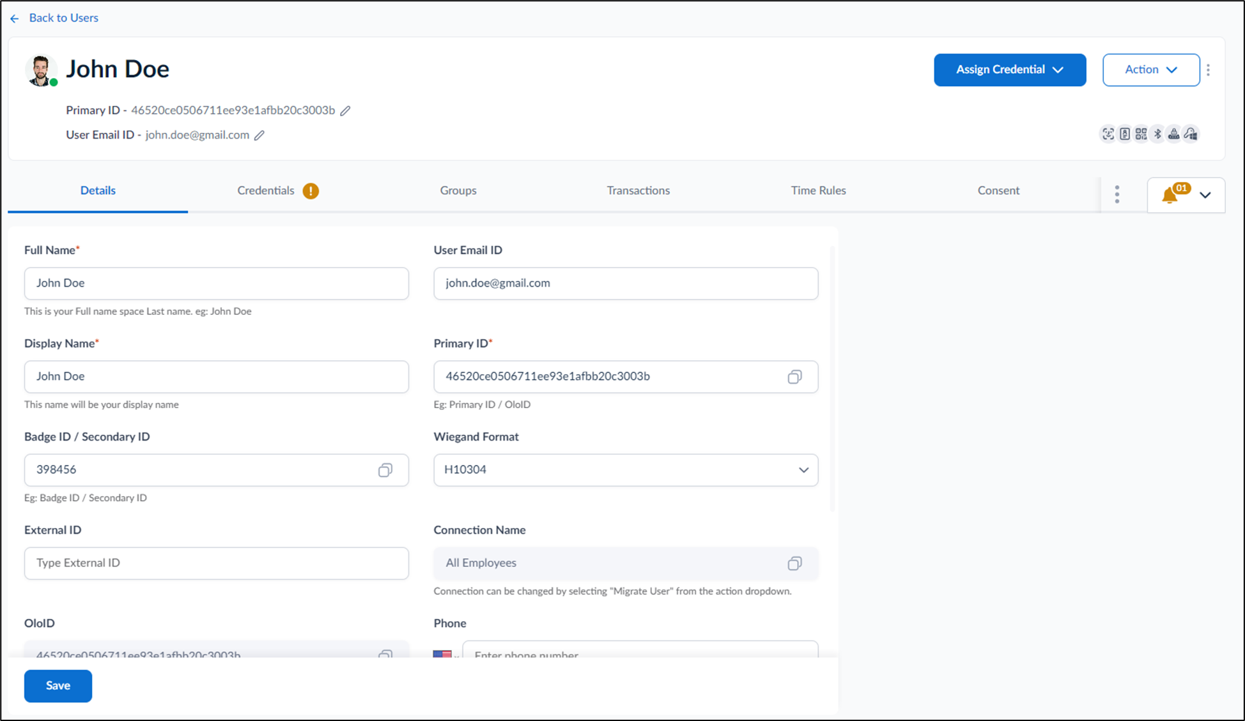Viewport: 1245px width, 721px height.
Task: Open the Groups tab
Action: click(458, 190)
